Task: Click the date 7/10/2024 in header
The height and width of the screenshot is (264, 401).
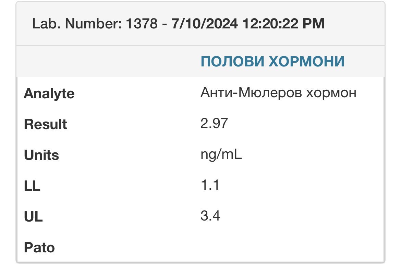Action: 204,24
